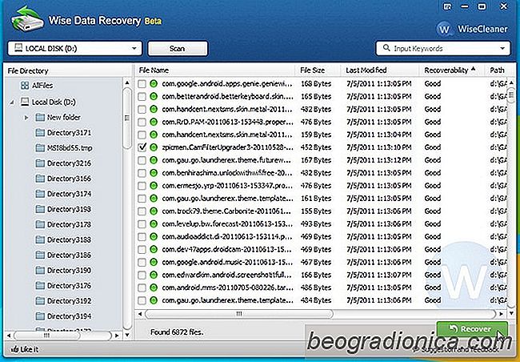Click the File Directory panel header
The width and height of the screenshot is (520, 362).
point(68,70)
